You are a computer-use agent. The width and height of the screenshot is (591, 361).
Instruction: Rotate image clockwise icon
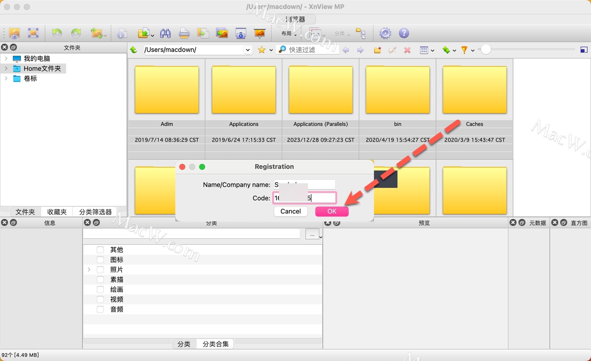click(76, 33)
